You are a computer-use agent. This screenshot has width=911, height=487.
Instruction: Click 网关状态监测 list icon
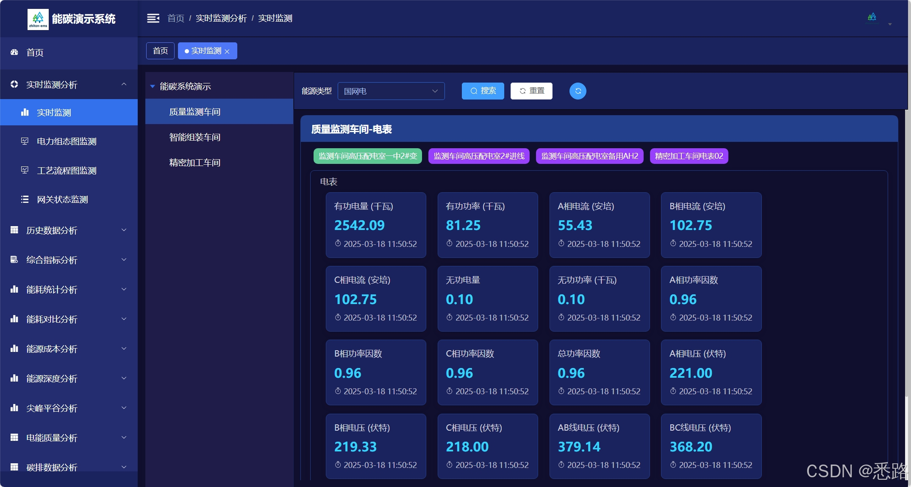(x=25, y=199)
